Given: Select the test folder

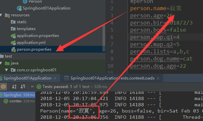Looking at the screenshot, I should pyautogui.click(x=8, y=56).
